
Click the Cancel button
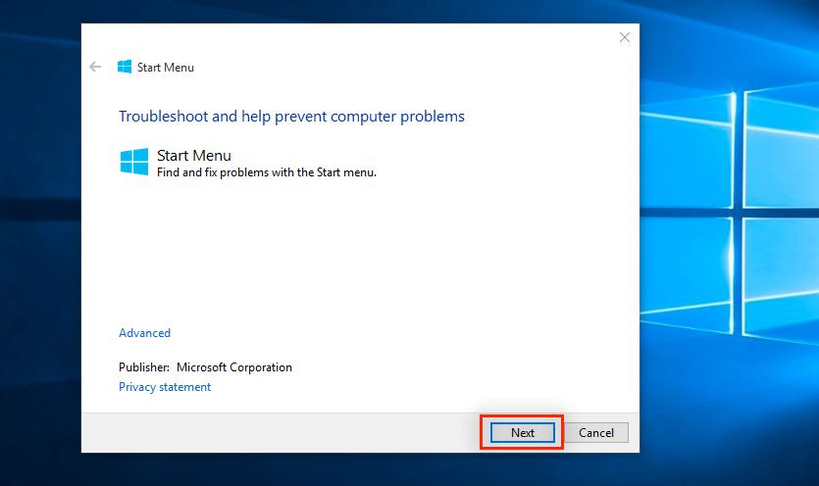pyautogui.click(x=596, y=433)
